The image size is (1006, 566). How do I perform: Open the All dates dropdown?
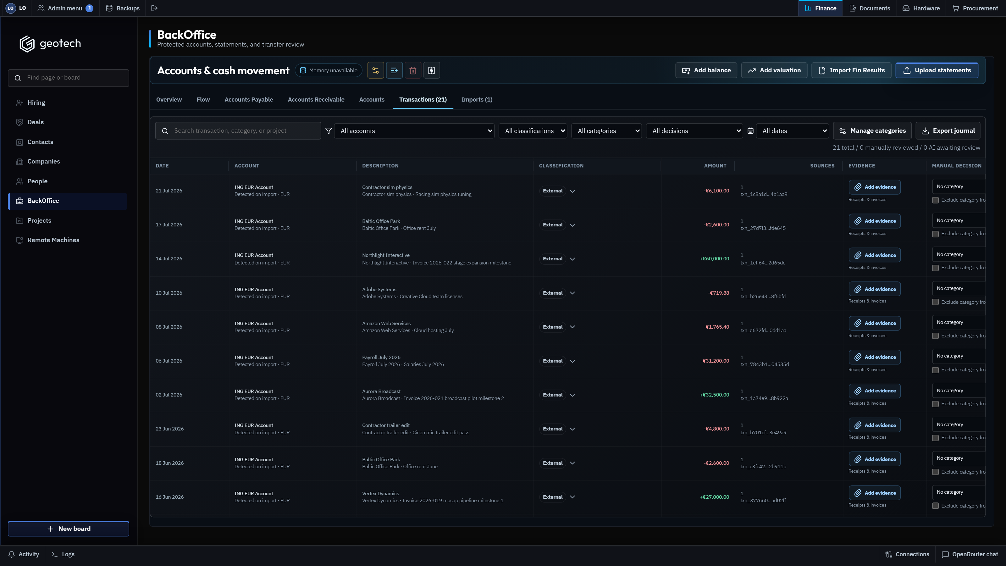click(x=792, y=131)
